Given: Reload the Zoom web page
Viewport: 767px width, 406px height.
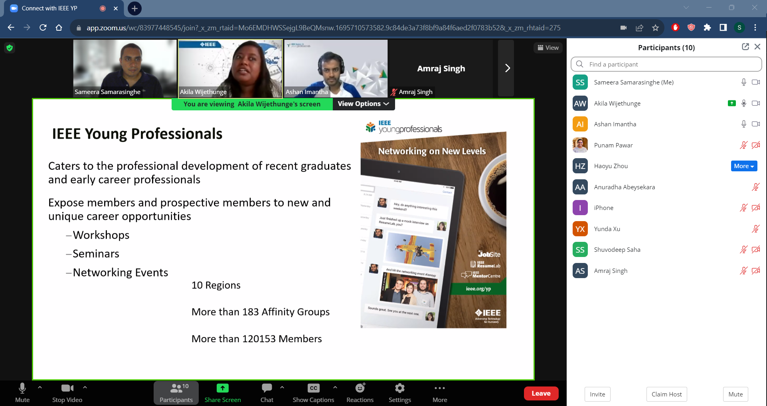Looking at the screenshot, I should [x=43, y=27].
